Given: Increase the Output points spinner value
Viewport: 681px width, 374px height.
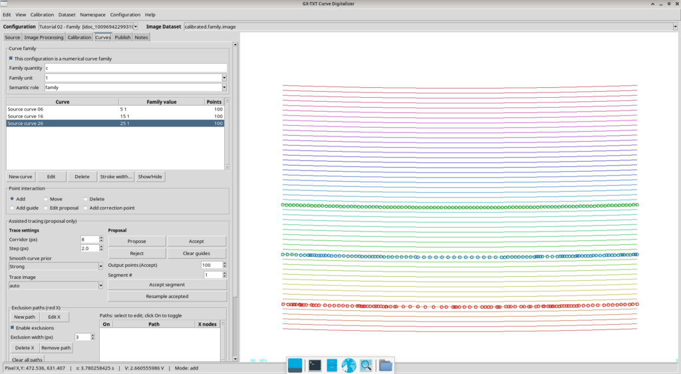Looking at the screenshot, I should tap(225, 264).
